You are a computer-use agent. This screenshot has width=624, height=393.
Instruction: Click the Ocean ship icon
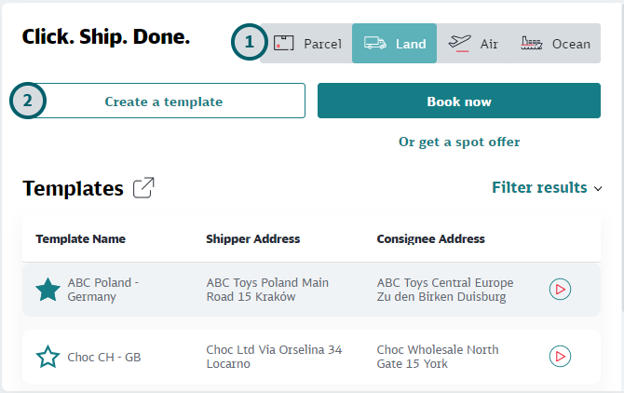[x=532, y=43]
